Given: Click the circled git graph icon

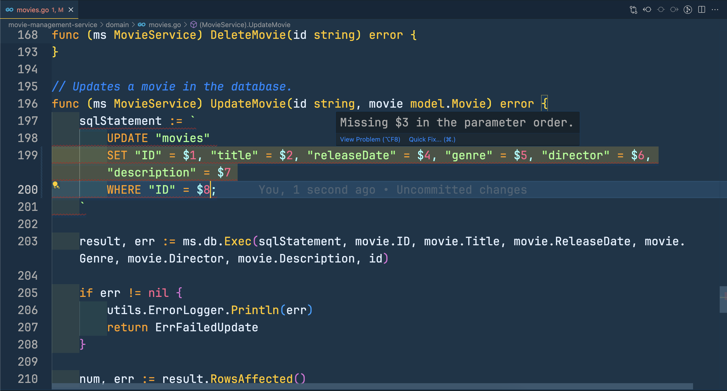Looking at the screenshot, I should [x=688, y=10].
